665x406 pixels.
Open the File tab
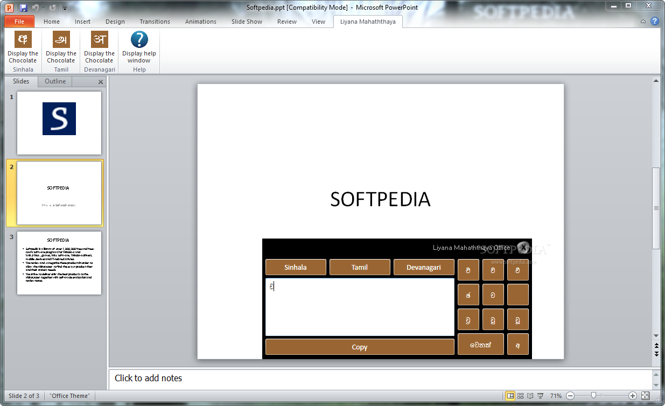[x=19, y=22]
